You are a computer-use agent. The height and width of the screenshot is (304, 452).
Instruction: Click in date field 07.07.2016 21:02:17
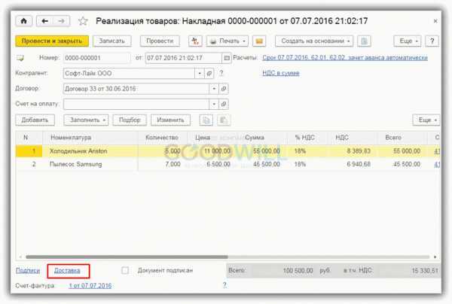pyautogui.click(x=184, y=58)
